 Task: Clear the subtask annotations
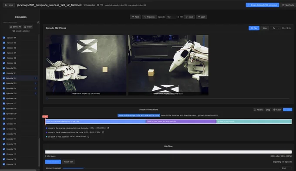coord(277,110)
